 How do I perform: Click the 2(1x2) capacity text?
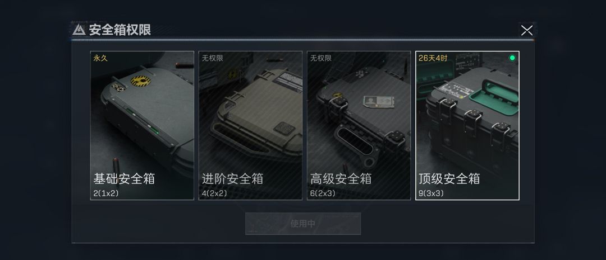tap(106, 193)
